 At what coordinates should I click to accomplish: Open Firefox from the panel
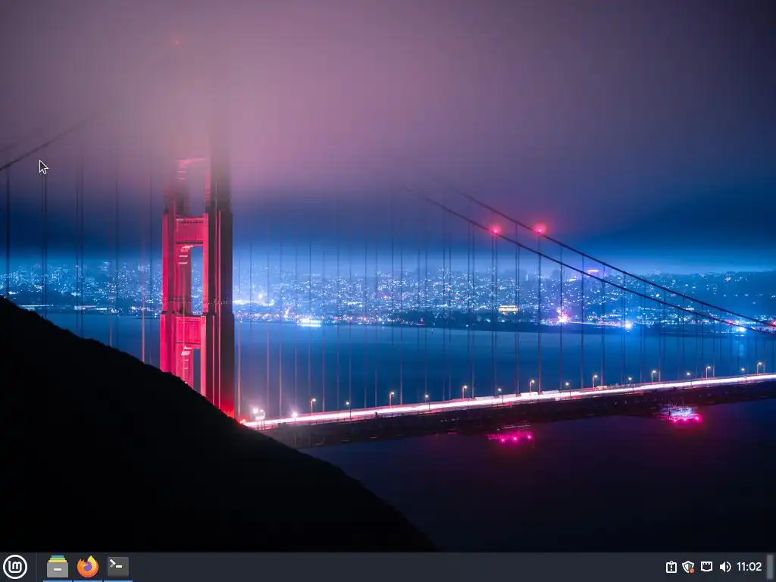88,567
